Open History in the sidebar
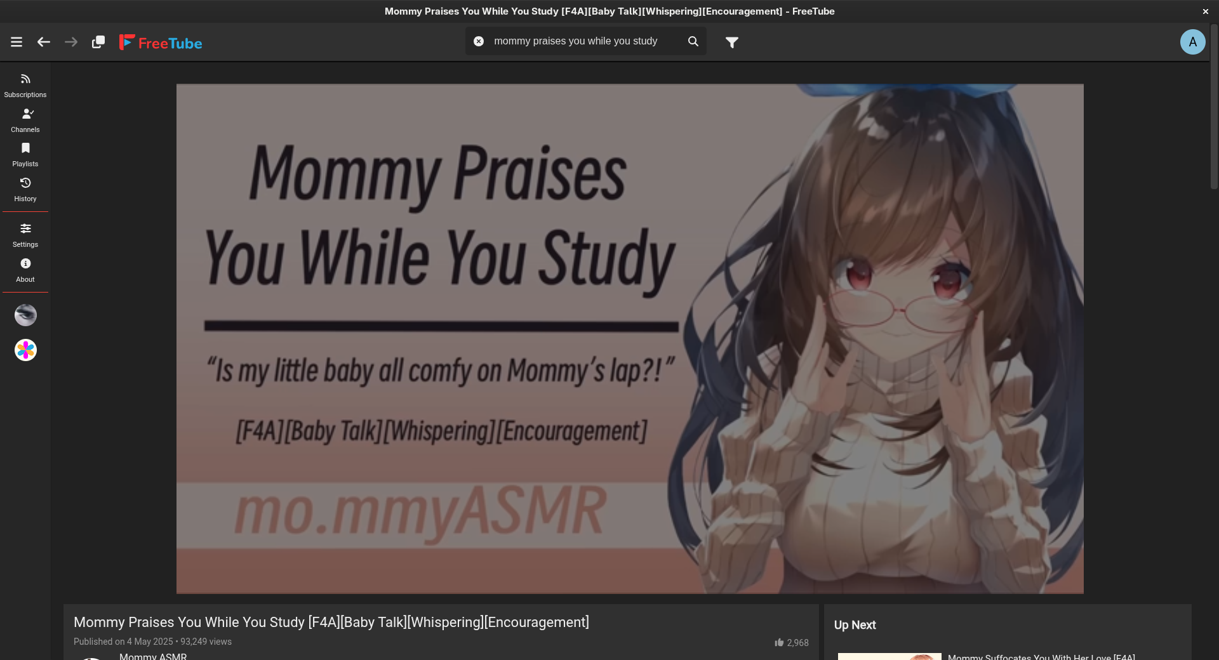The width and height of the screenshot is (1219, 660). (25, 189)
